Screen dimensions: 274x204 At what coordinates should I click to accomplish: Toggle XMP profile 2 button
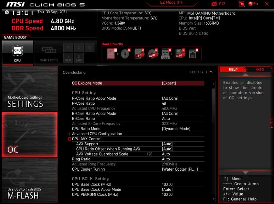pyautogui.click(x=79, y=47)
